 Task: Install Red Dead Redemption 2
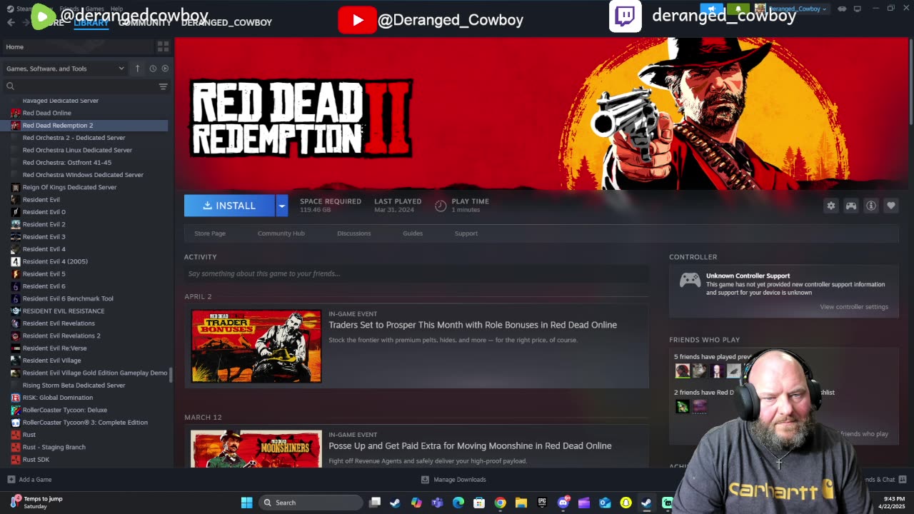(229, 206)
